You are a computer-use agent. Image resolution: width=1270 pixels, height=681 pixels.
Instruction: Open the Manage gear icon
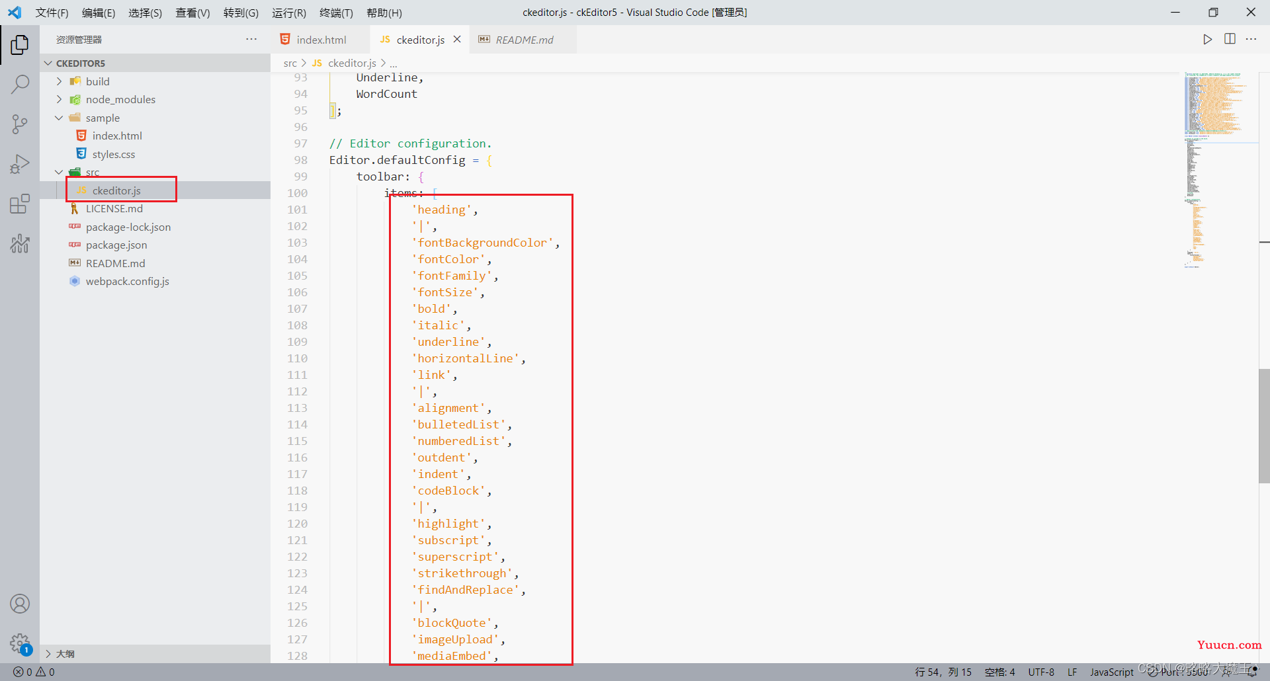[x=20, y=643]
